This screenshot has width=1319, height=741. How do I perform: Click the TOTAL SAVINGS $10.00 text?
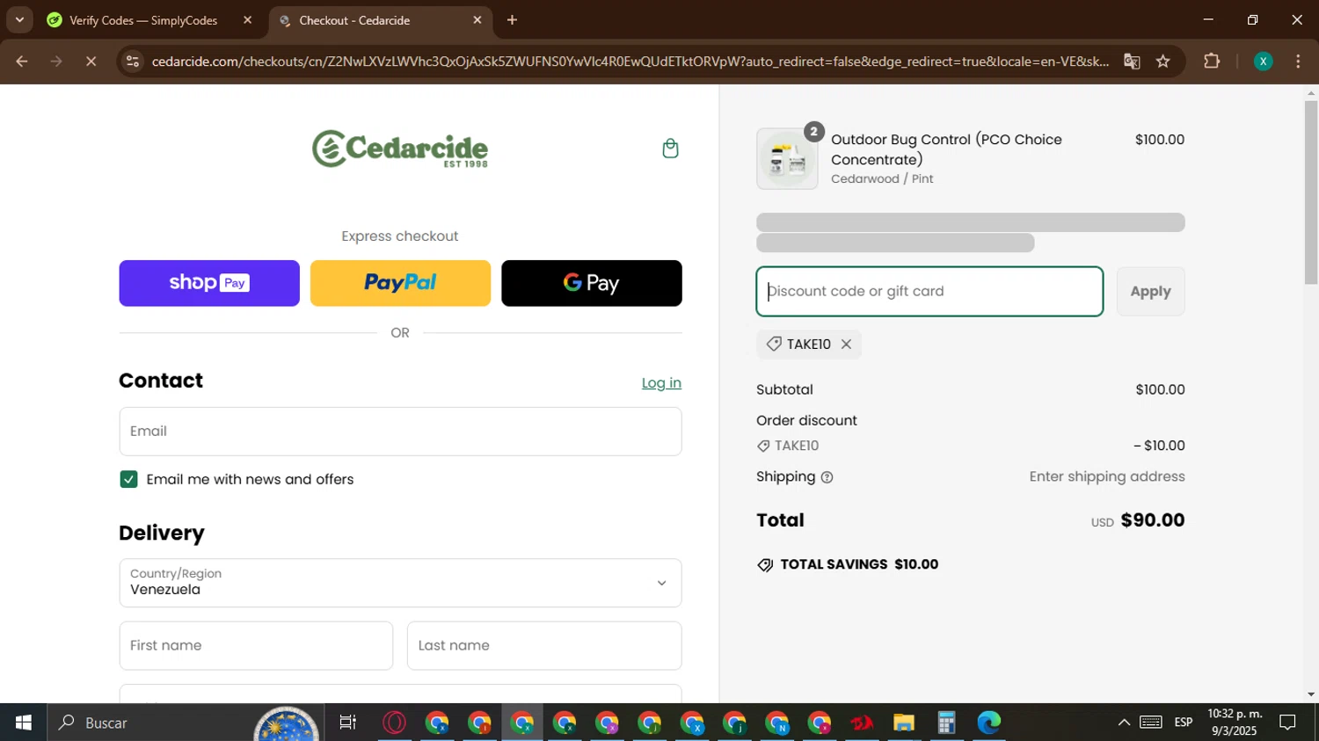point(859,565)
